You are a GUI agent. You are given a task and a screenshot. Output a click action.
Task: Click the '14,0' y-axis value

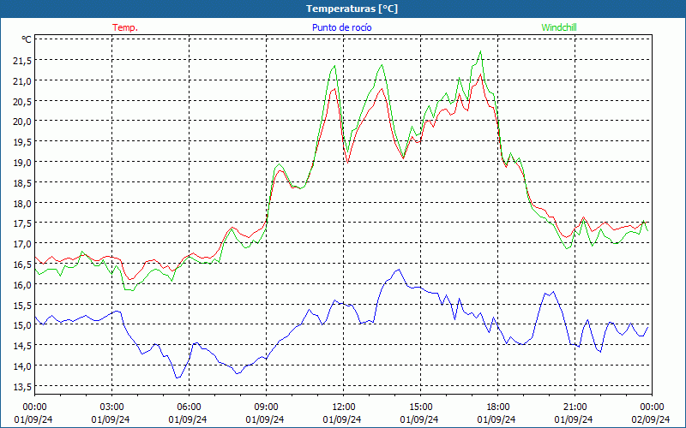22,366
